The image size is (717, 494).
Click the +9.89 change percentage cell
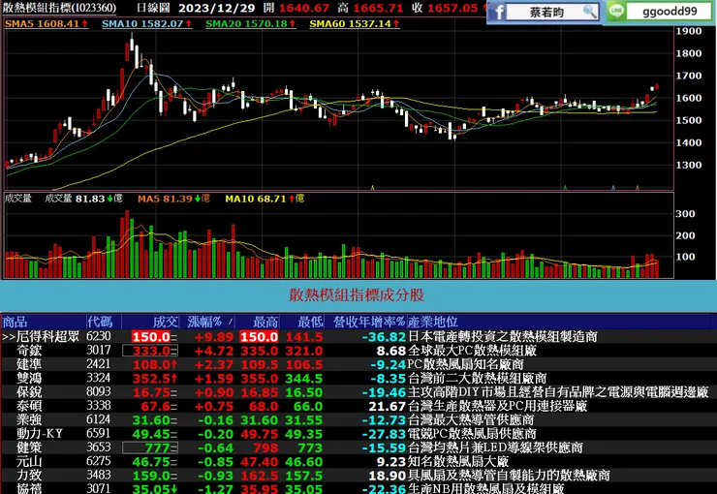(x=214, y=337)
